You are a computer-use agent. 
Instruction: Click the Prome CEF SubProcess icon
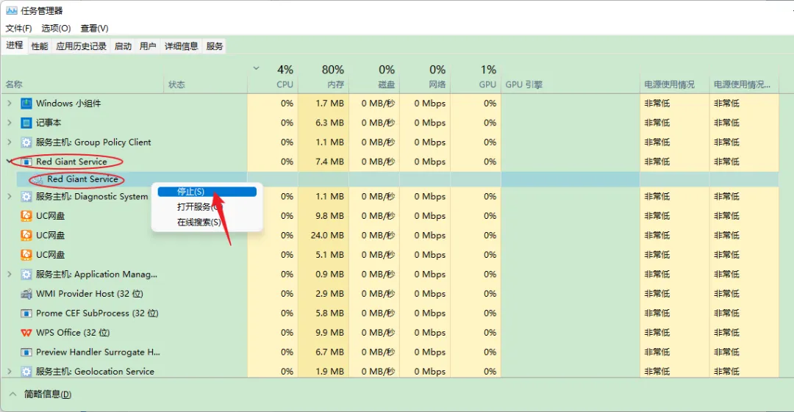tap(26, 314)
